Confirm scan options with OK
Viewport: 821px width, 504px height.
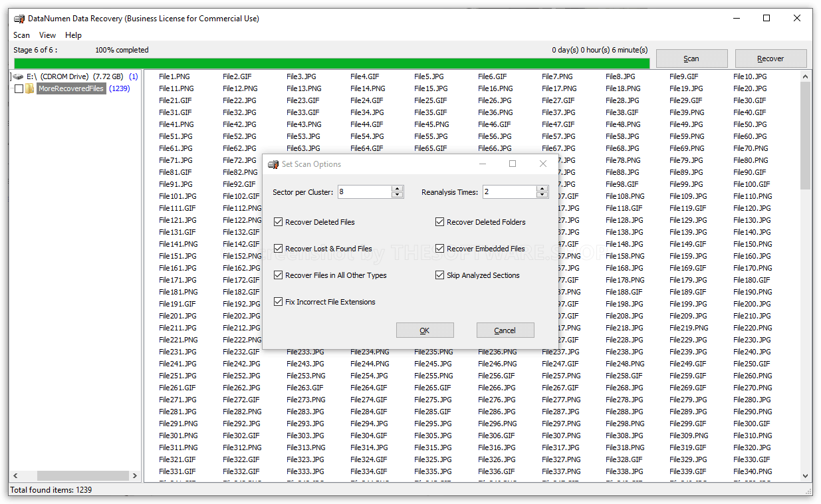tap(424, 330)
